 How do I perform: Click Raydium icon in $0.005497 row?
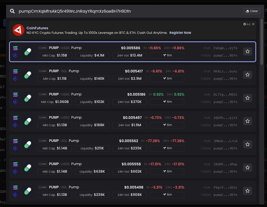(x=15, y=125)
